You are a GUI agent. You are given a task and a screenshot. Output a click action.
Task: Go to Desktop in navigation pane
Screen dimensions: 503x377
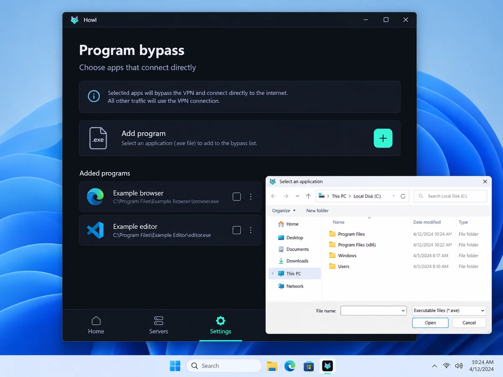[x=290, y=238]
